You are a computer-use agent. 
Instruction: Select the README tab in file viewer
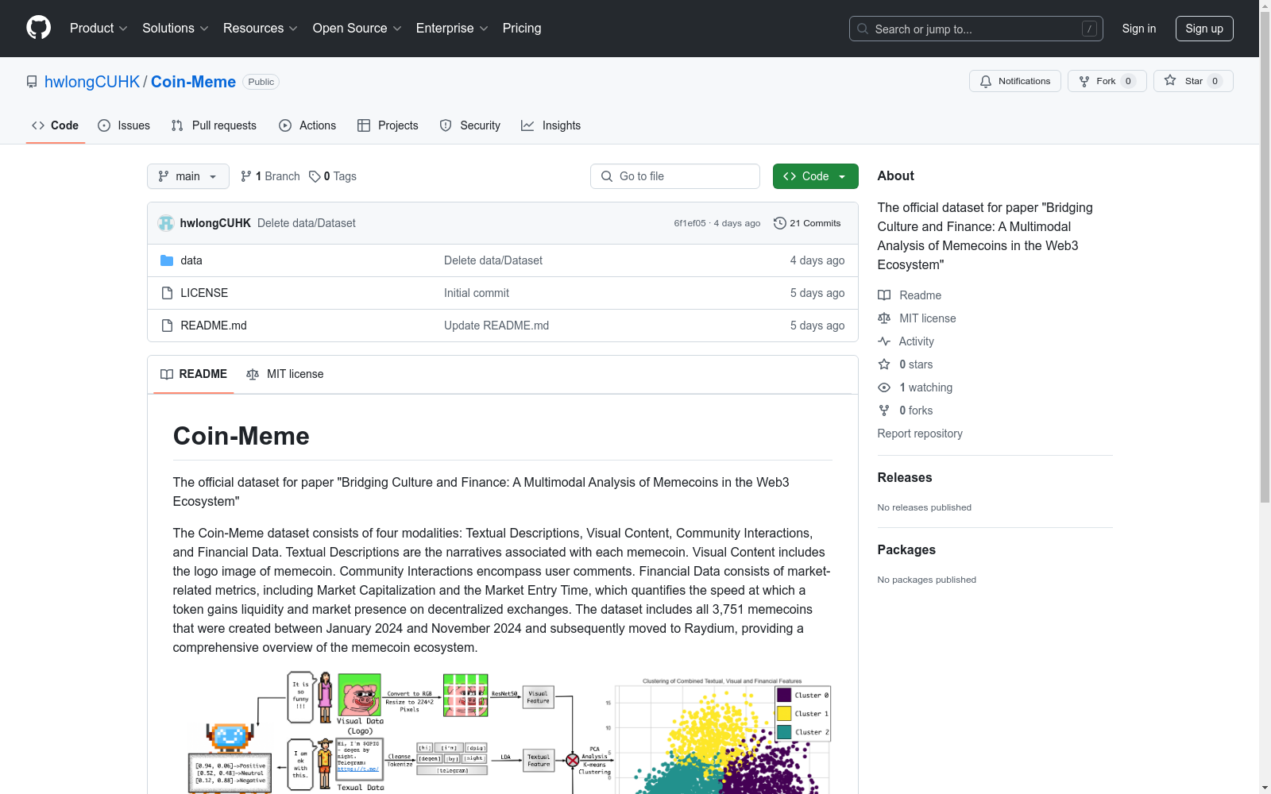pos(194,374)
